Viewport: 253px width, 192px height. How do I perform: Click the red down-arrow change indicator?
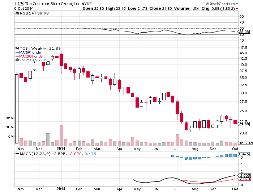pos(237,9)
